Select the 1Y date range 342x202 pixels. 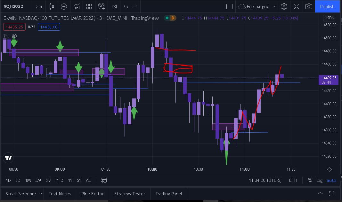pyautogui.click(x=70, y=180)
